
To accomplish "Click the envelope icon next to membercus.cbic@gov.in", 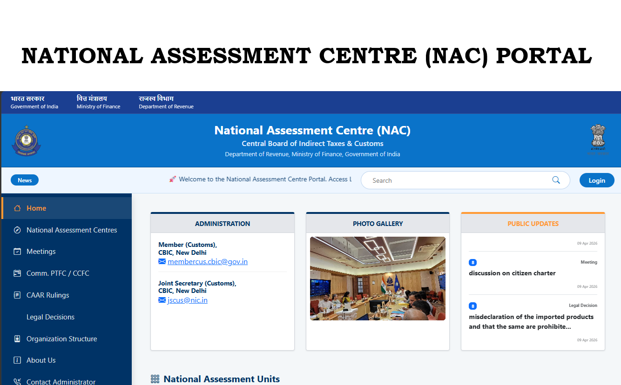I will 162,262.
